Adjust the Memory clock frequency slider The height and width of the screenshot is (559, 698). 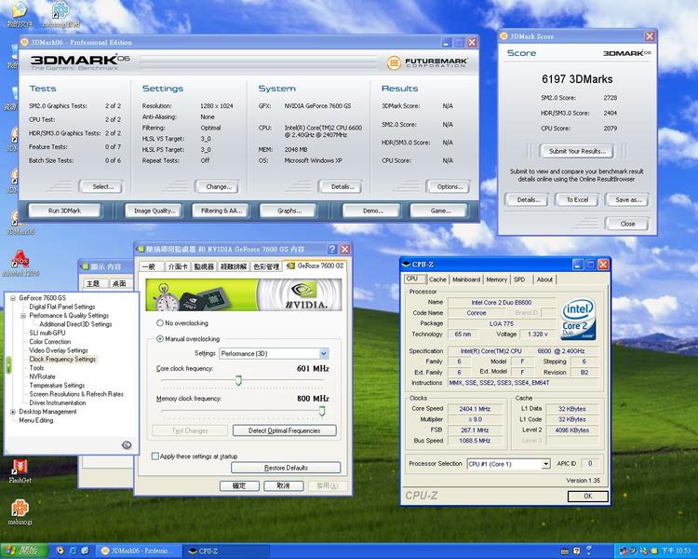pyautogui.click(x=322, y=411)
